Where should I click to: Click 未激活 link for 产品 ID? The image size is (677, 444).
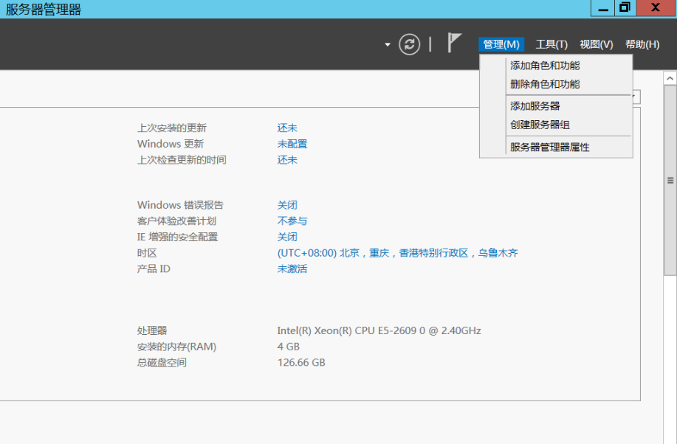tap(292, 269)
